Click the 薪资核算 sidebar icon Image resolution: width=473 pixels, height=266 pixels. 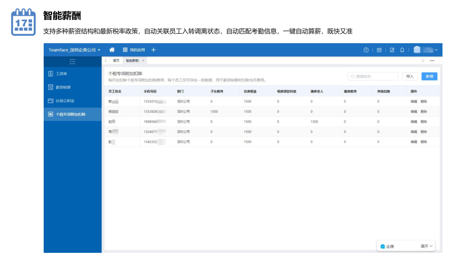pos(51,87)
